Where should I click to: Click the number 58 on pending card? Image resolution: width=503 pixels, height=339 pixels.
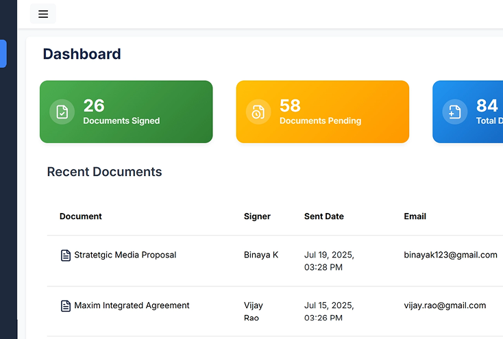290,105
